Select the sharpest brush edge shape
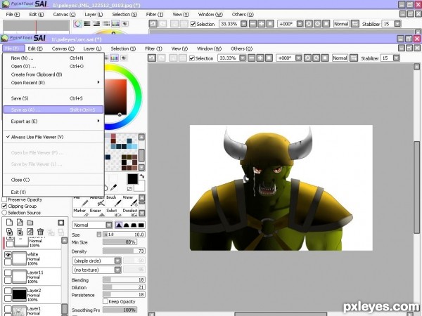 [x=118, y=225]
